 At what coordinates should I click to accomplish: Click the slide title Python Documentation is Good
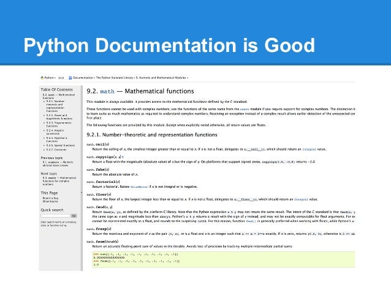click(x=169, y=45)
